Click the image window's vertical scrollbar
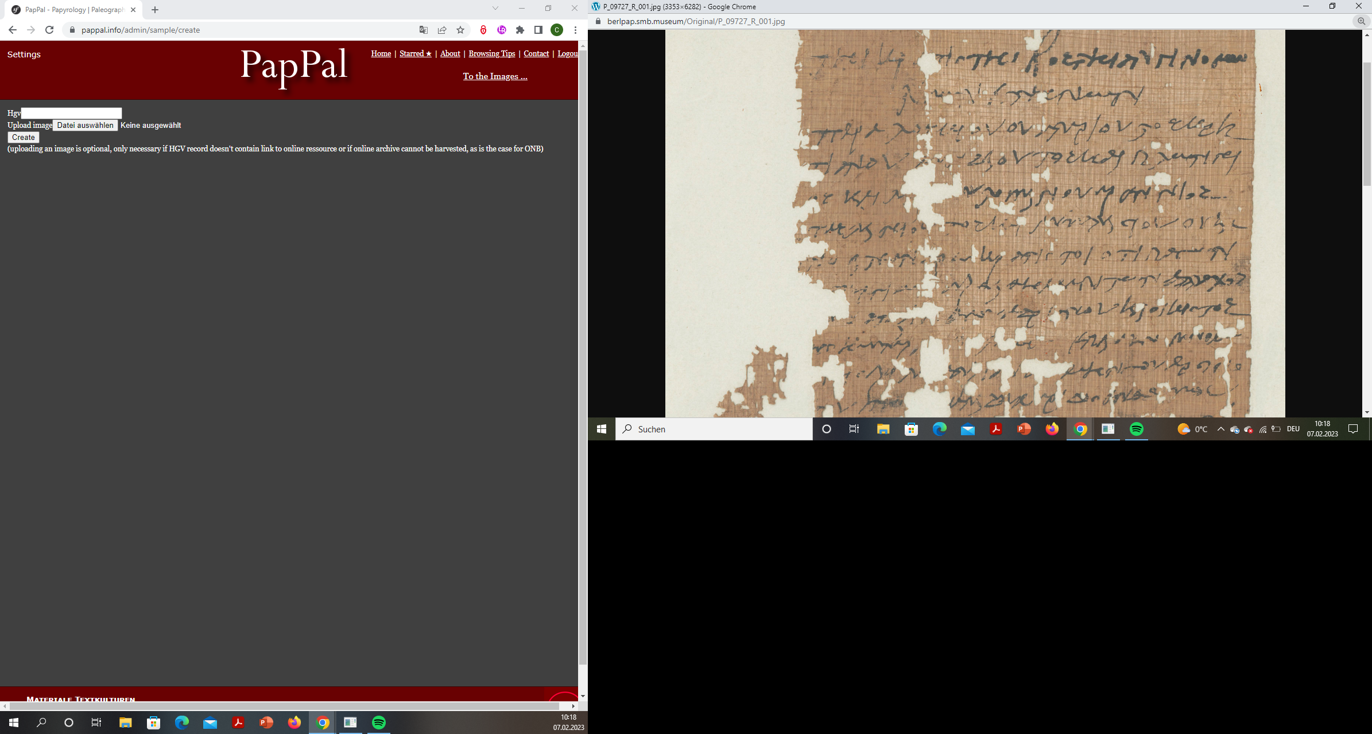This screenshot has width=1372, height=734. [1367, 123]
